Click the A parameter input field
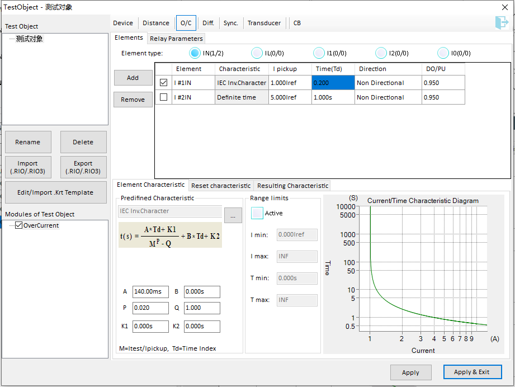Screen dimensions: 515x387 [150, 292]
